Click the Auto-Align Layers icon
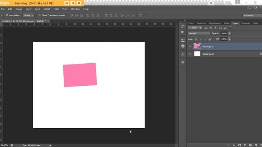 (x=140, y=16)
